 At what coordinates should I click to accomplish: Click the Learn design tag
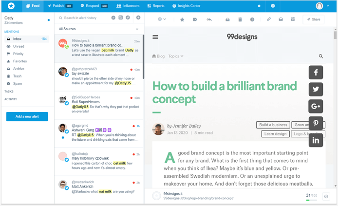275,134
